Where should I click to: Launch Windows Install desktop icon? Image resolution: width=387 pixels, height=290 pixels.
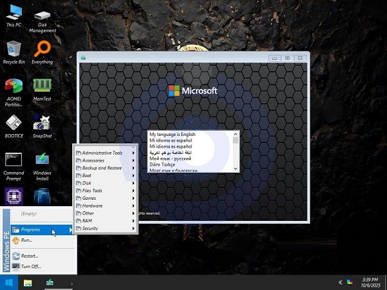tap(42, 167)
